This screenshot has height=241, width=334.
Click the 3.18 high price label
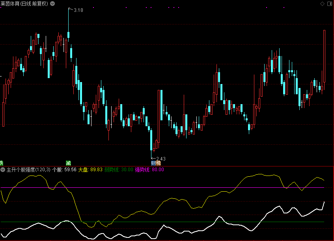(78, 10)
